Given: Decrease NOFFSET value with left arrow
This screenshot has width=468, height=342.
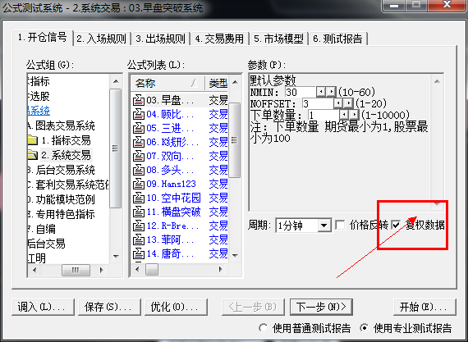Looking at the screenshot, I should pyautogui.click(x=338, y=103).
